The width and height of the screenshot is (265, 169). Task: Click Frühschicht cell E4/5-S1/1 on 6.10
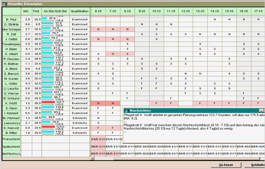point(98,139)
